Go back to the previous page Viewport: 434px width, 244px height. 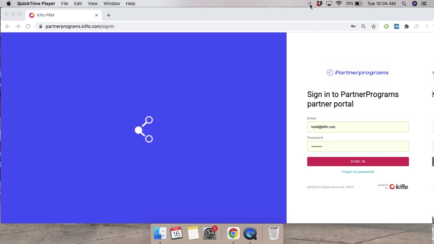tap(7, 26)
